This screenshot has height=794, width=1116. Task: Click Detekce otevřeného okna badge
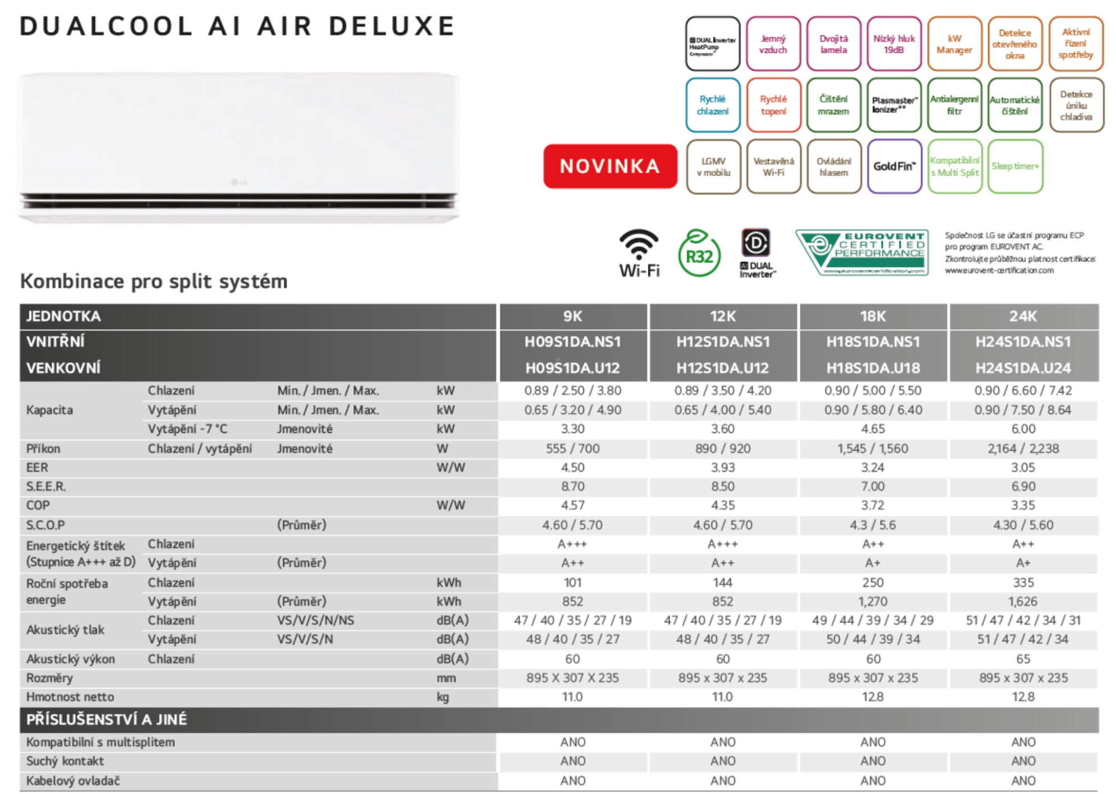(x=1015, y=44)
